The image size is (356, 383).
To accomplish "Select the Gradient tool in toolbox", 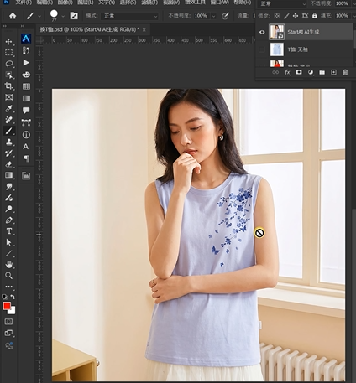I will click(8, 175).
